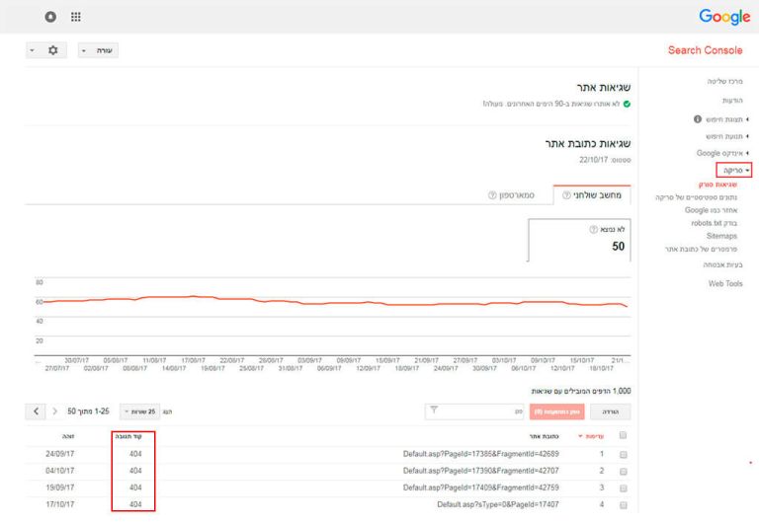The image size is (759, 525).
Task: Click help icon on מחשב שולחני tab
Action: click(566, 195)
